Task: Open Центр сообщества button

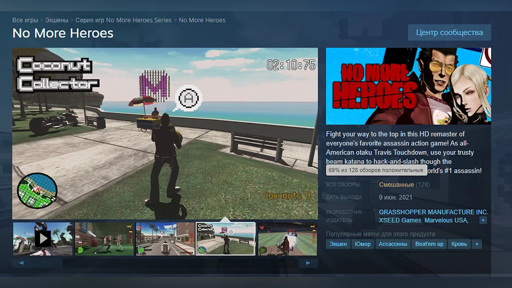Action: [449, 32]
